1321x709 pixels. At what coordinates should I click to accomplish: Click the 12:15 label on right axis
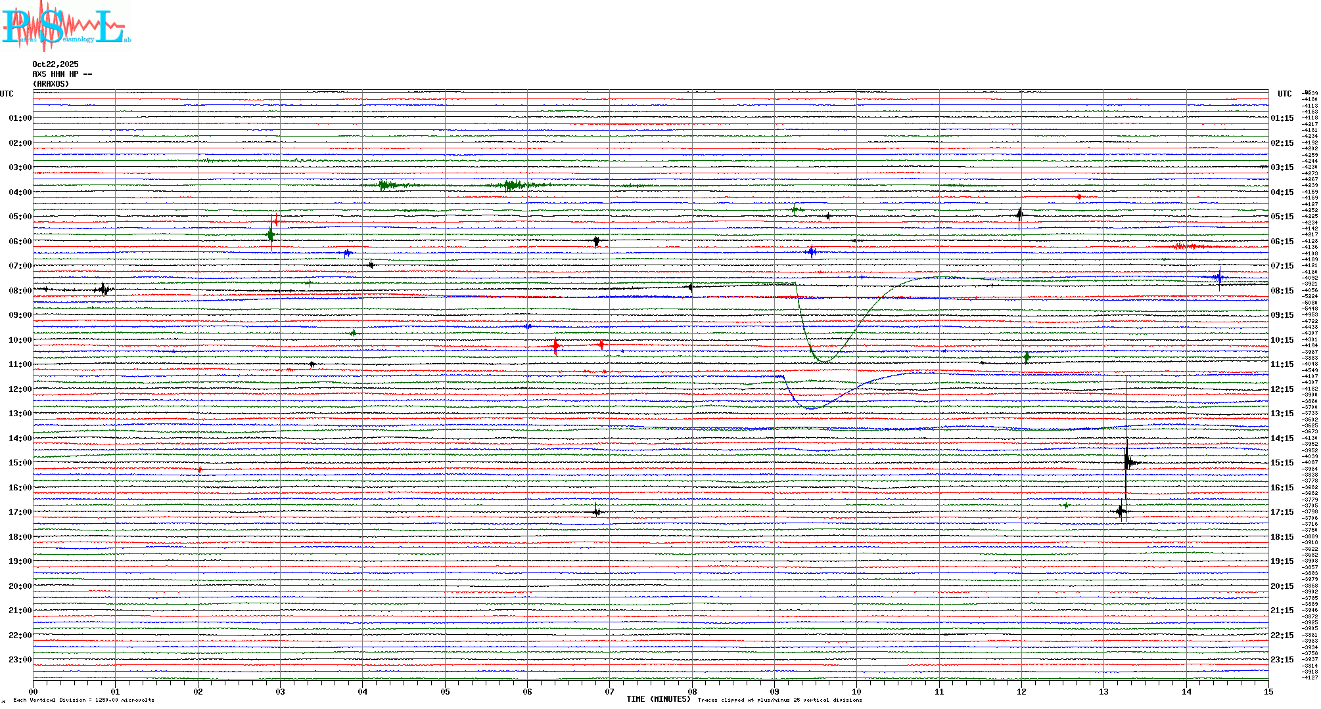[x=1282, y=389]
